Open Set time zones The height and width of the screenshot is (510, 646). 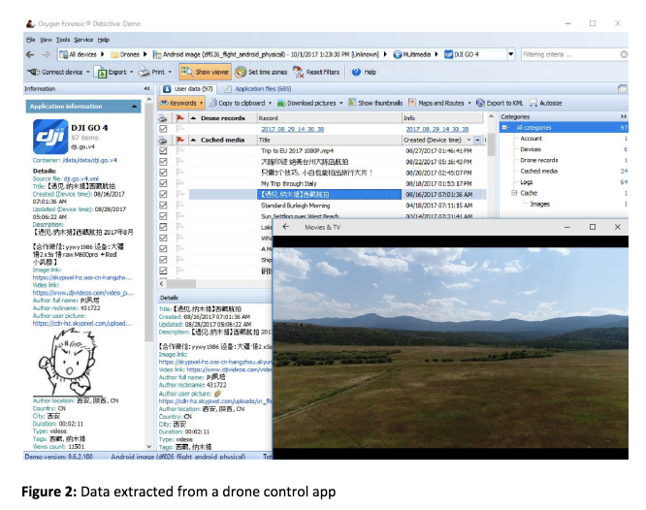coord(261,72)
